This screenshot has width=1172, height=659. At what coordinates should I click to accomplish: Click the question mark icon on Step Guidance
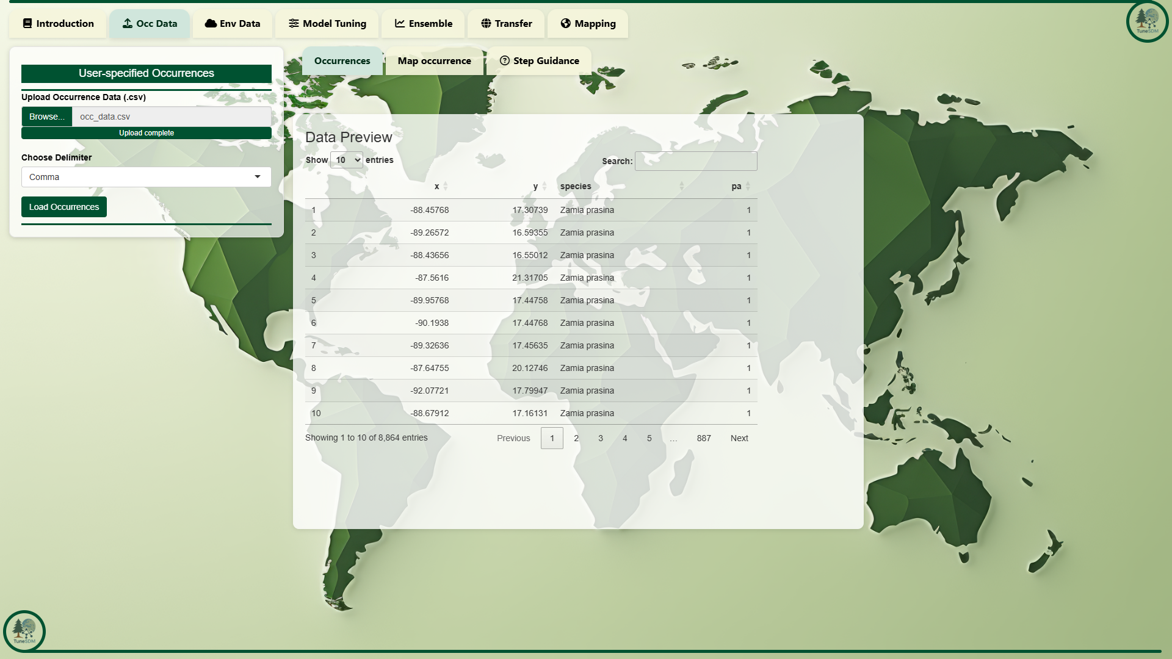(504, 61)
